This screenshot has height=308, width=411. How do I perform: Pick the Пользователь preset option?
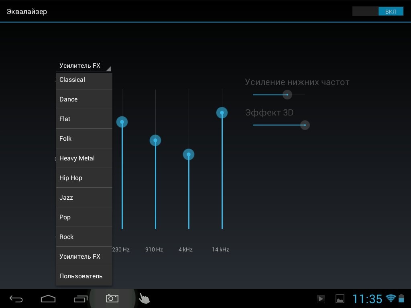(84, 276)
